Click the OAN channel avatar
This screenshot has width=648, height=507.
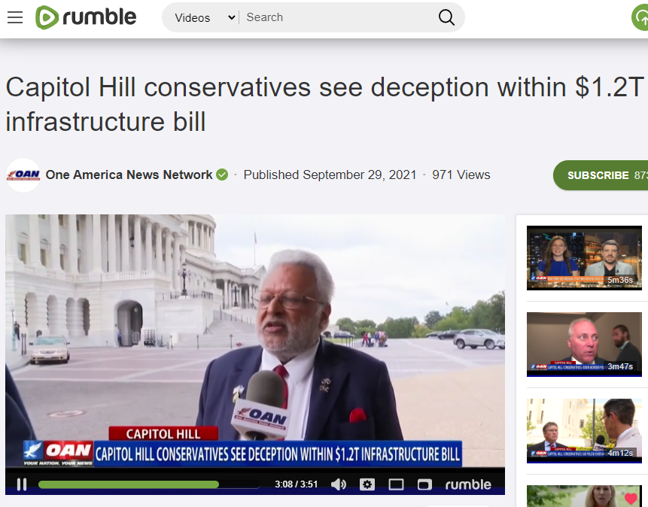[x=23, y=175]
